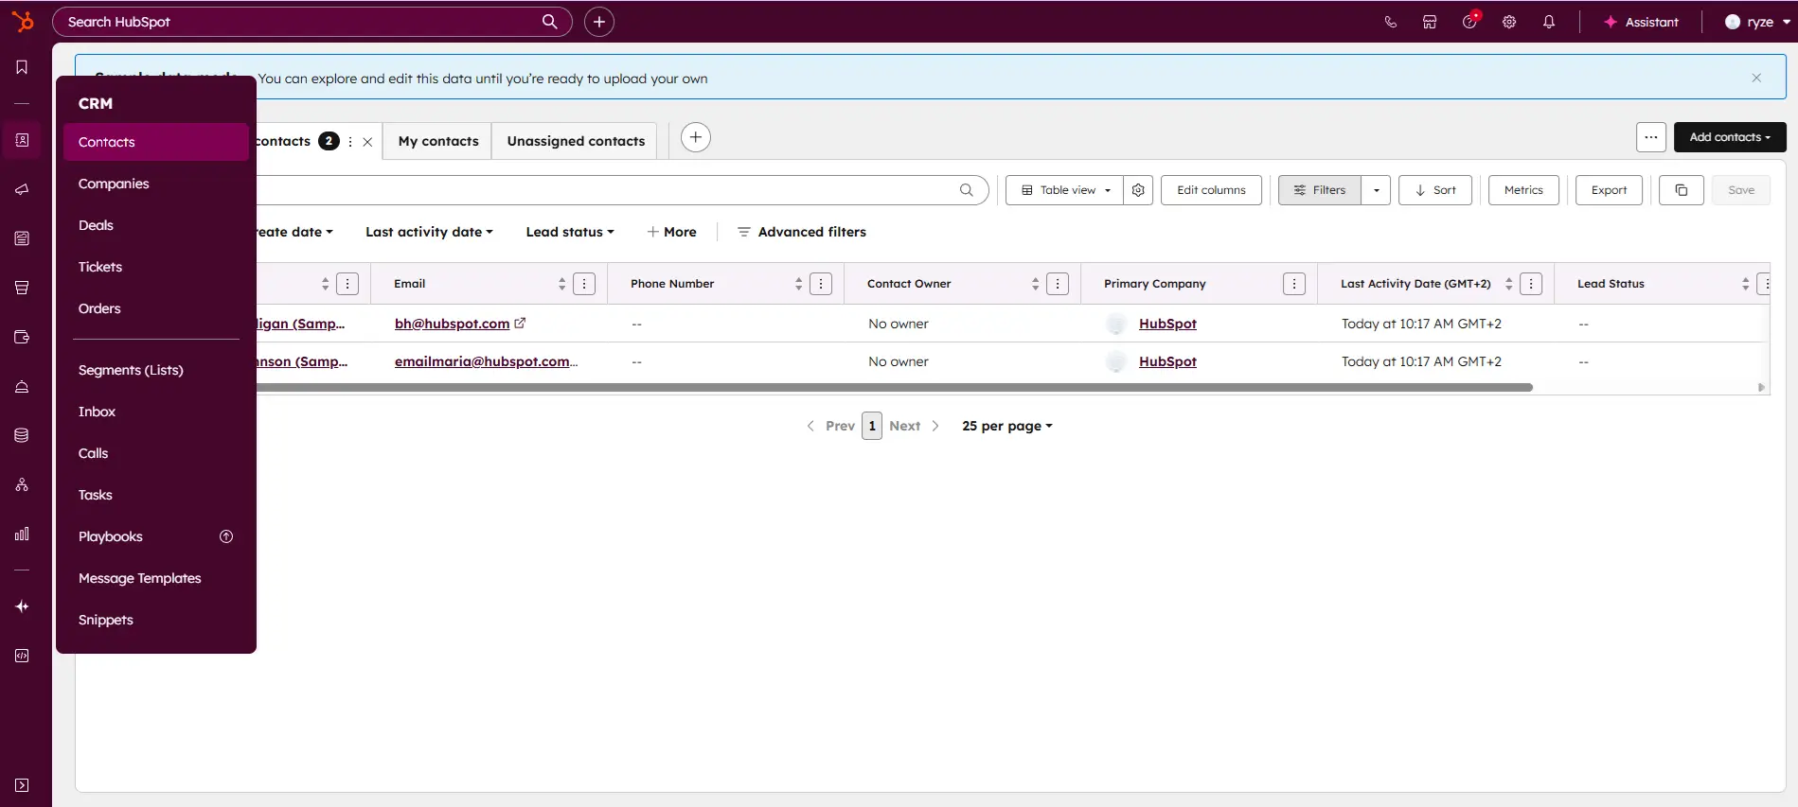The width and height of the screenshot is (1798, 807).
Task: Switch to the Unassigned contacts tab
Action: 576,141
